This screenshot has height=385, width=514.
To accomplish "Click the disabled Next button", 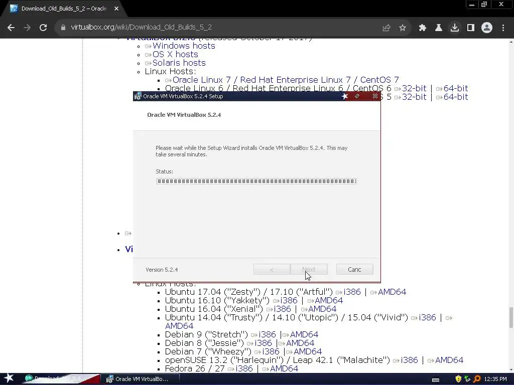I will pyautogui.click(x=309, y=269).
